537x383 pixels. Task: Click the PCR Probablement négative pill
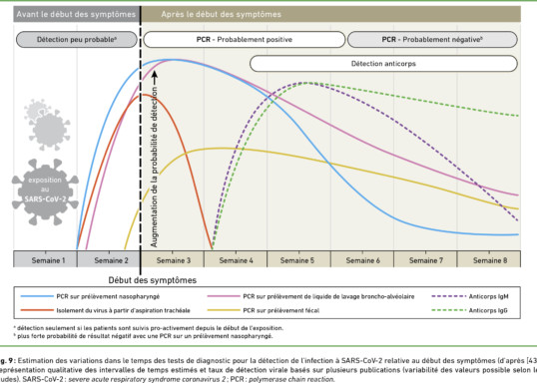432,39
